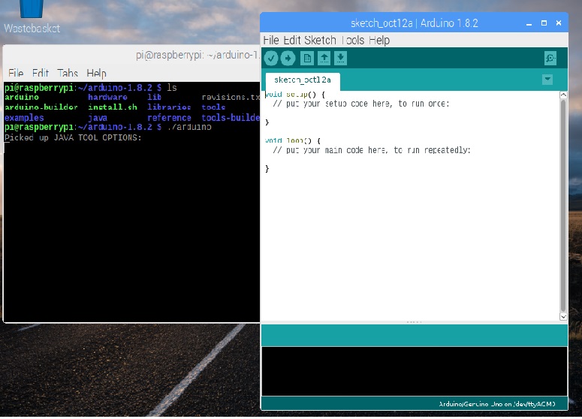The height and width of the screenshot is (419, 582).
Task: Click the 'void loop() {' code line
Action: [293, 140]
